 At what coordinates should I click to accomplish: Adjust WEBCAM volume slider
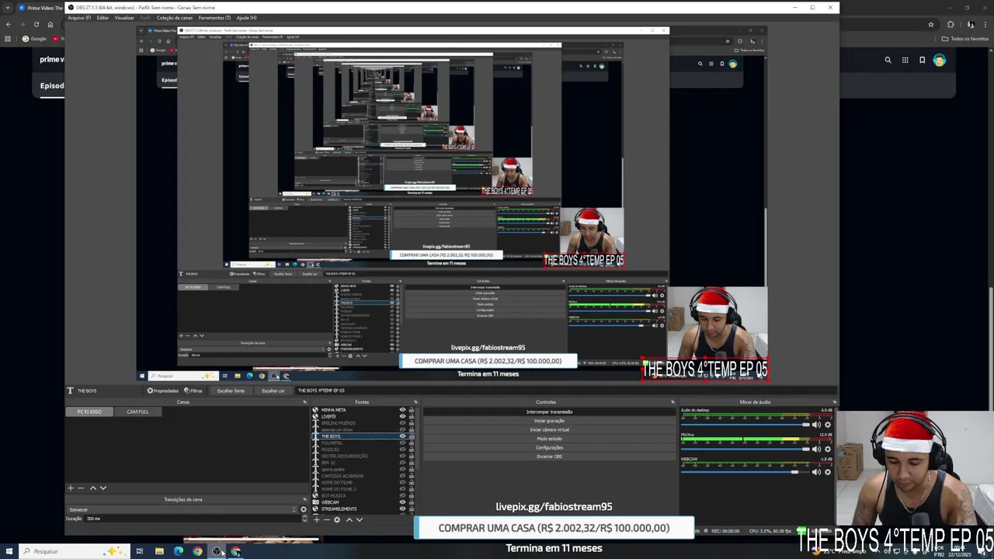[x=745, y=472]
